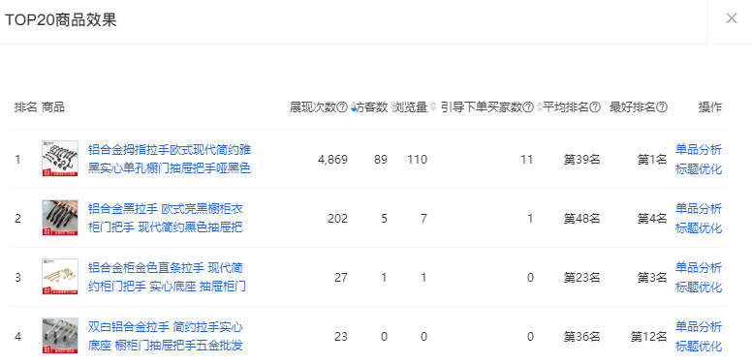Screen dimensions: 752x363
Task: Click the help icon beside 最好排名
Action: point(662,107)
